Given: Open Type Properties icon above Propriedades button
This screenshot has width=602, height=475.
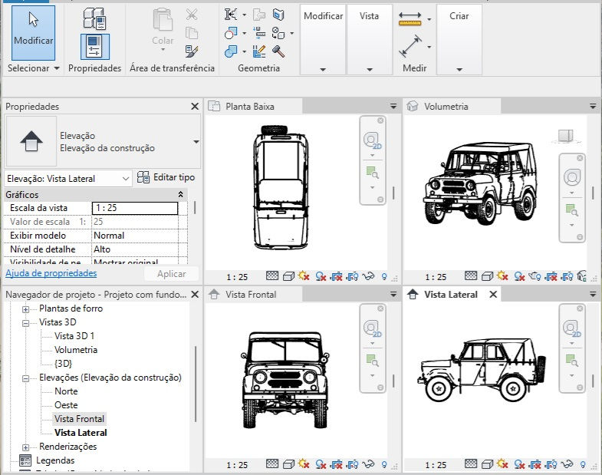Looking at the screenshot, I should point(94,18).
